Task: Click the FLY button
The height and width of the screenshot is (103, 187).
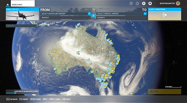Action: pos(165,92)
